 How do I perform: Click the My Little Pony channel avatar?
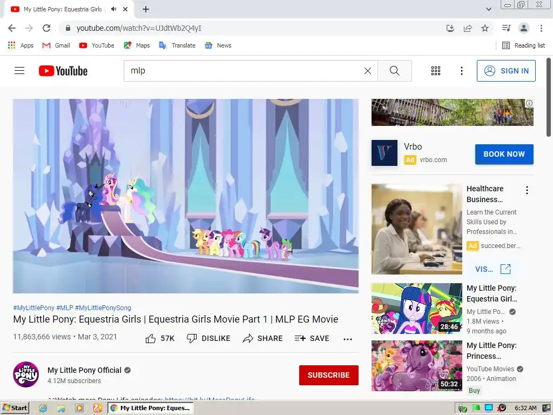click(x=26, y=374)
